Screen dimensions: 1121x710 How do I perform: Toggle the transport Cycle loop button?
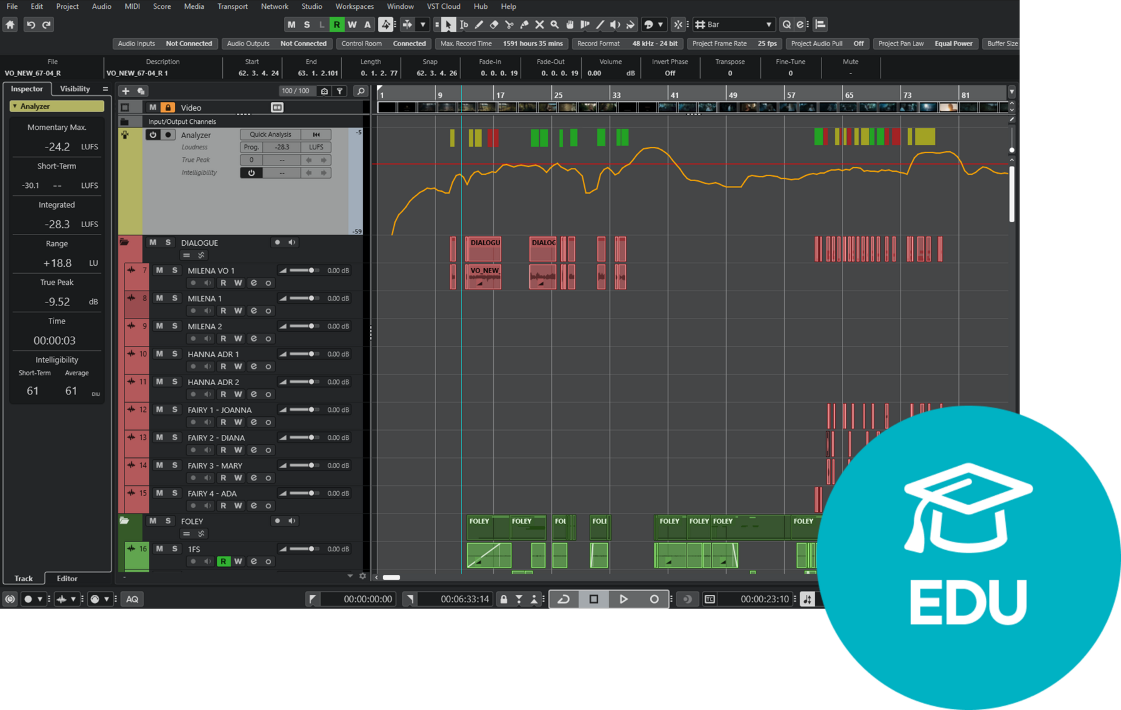click(564, 599)
